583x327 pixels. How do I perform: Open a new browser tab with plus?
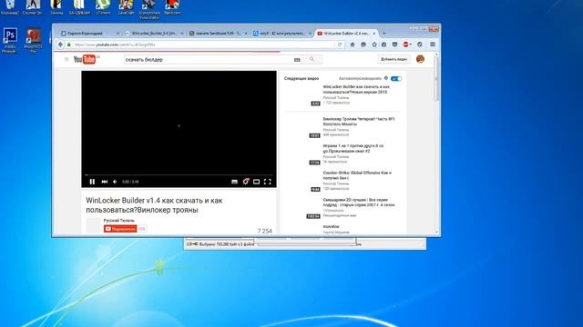click(x=384, y=34)
